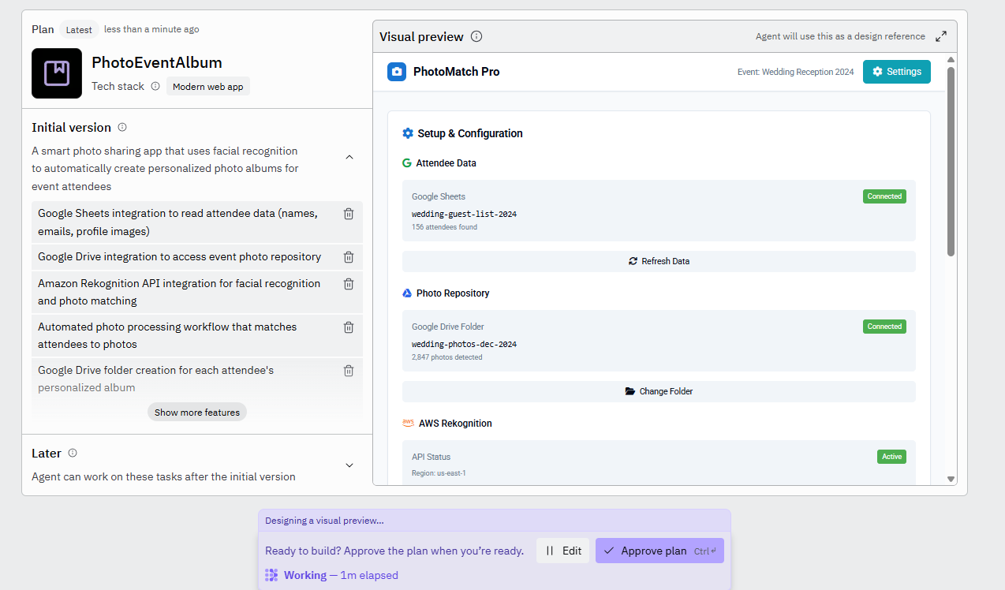Click 'Agent will use this as a design reference'
The width and height of the screenshot is (1005, 590).
click(840, 36)
